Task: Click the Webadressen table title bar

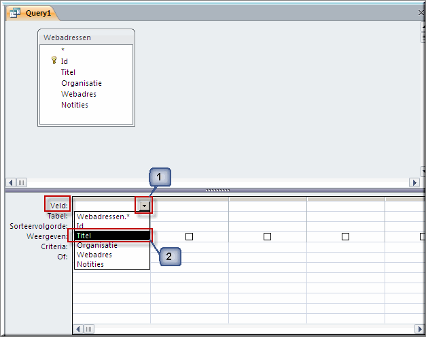Action: pyautogui.click(x=86, y=37)
